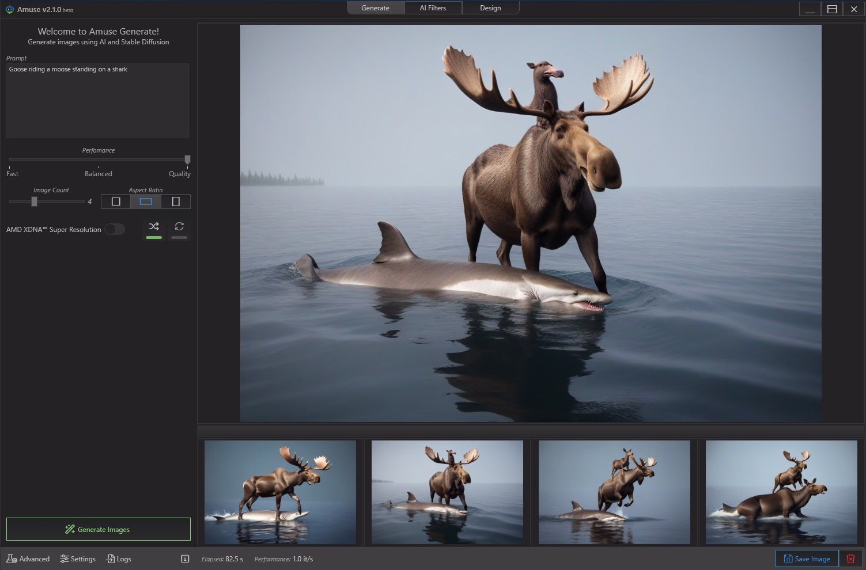Viewport: 866px width, 570px height.
Task: Set Performance slider to Balanced
Action: coord(99,159)
